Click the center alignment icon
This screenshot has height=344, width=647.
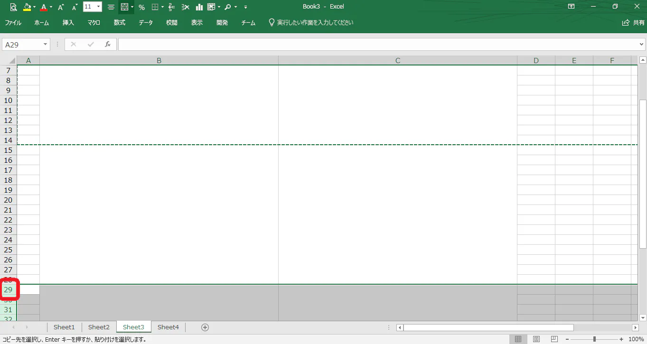[111, 7]
